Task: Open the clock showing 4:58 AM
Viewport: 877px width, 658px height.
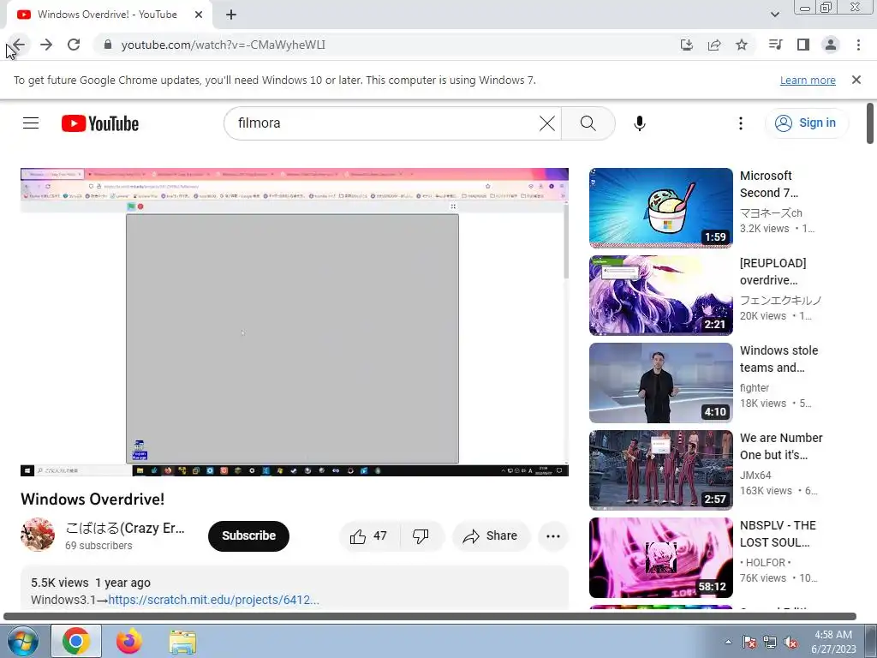Action: tap(833, 642)
